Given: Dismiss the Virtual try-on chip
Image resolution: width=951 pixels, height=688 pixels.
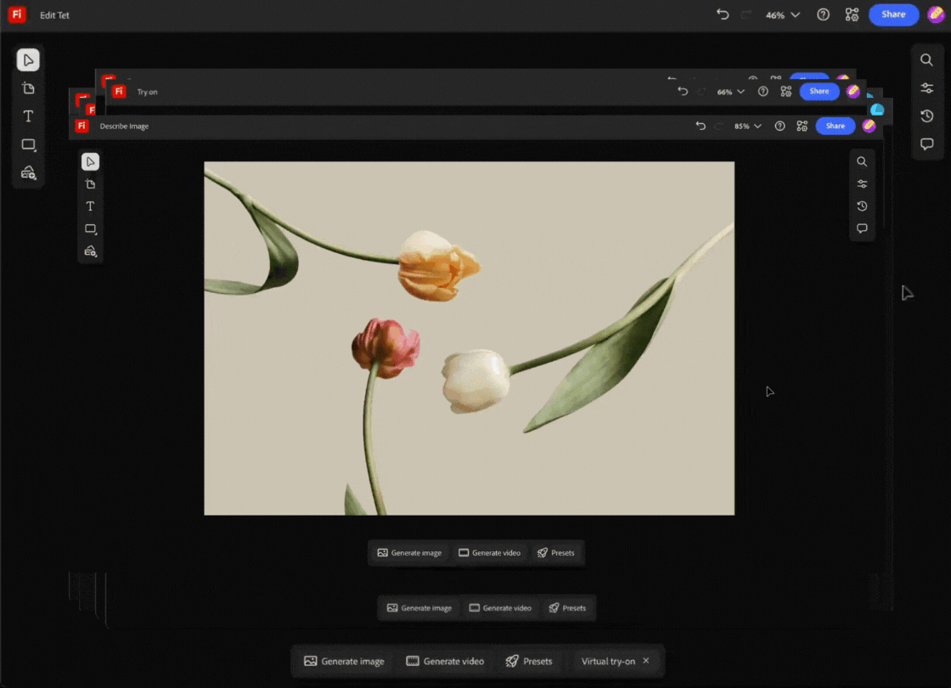Looking at the screenshot, I should (x=645, y=661).
